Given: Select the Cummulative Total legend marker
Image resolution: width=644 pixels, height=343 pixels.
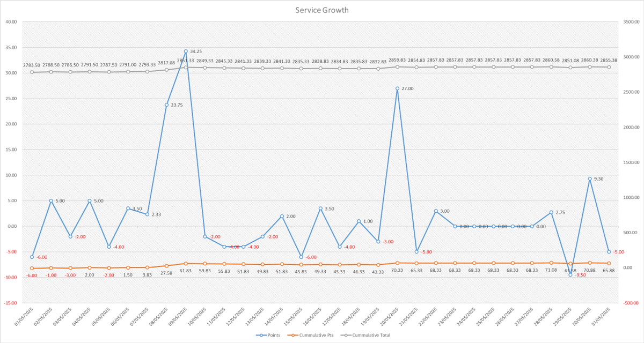Looking at the screenshot, I should pos(346,334).
